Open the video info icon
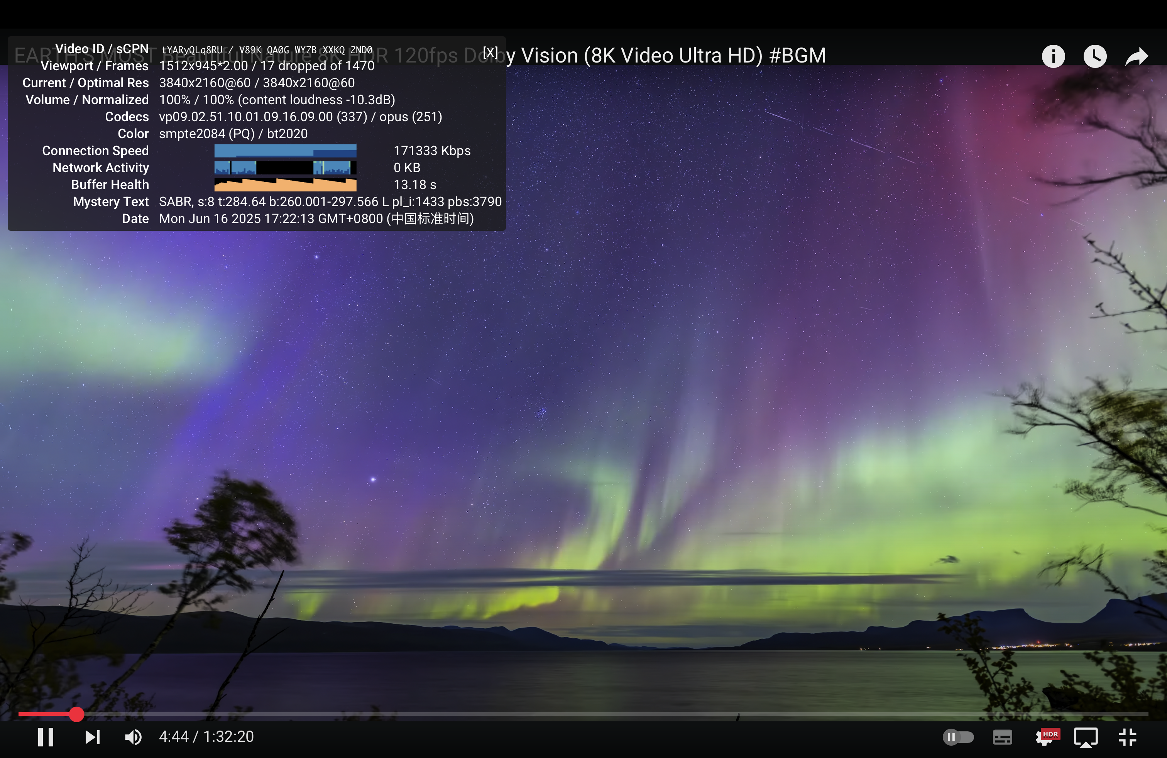Screen dimensions: 1167x758 tap(1053, 56)
